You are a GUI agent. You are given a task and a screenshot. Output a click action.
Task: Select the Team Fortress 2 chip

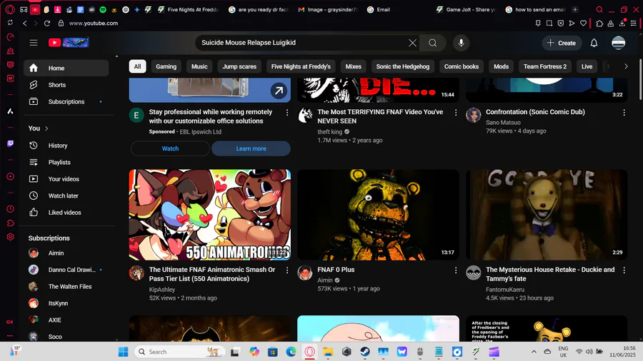click(545, 66)
